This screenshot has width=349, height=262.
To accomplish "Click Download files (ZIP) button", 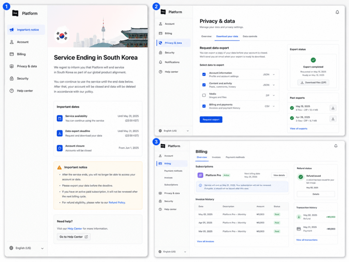I will (313, 83).
